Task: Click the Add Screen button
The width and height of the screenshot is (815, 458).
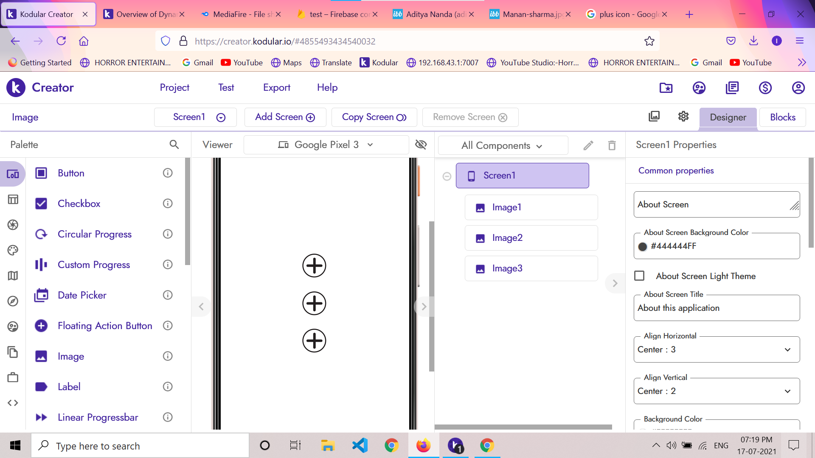Action: point(285,117)
